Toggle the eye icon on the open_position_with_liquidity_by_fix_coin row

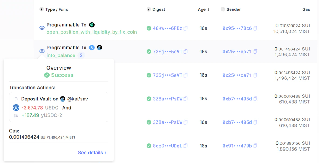point(42,28)
